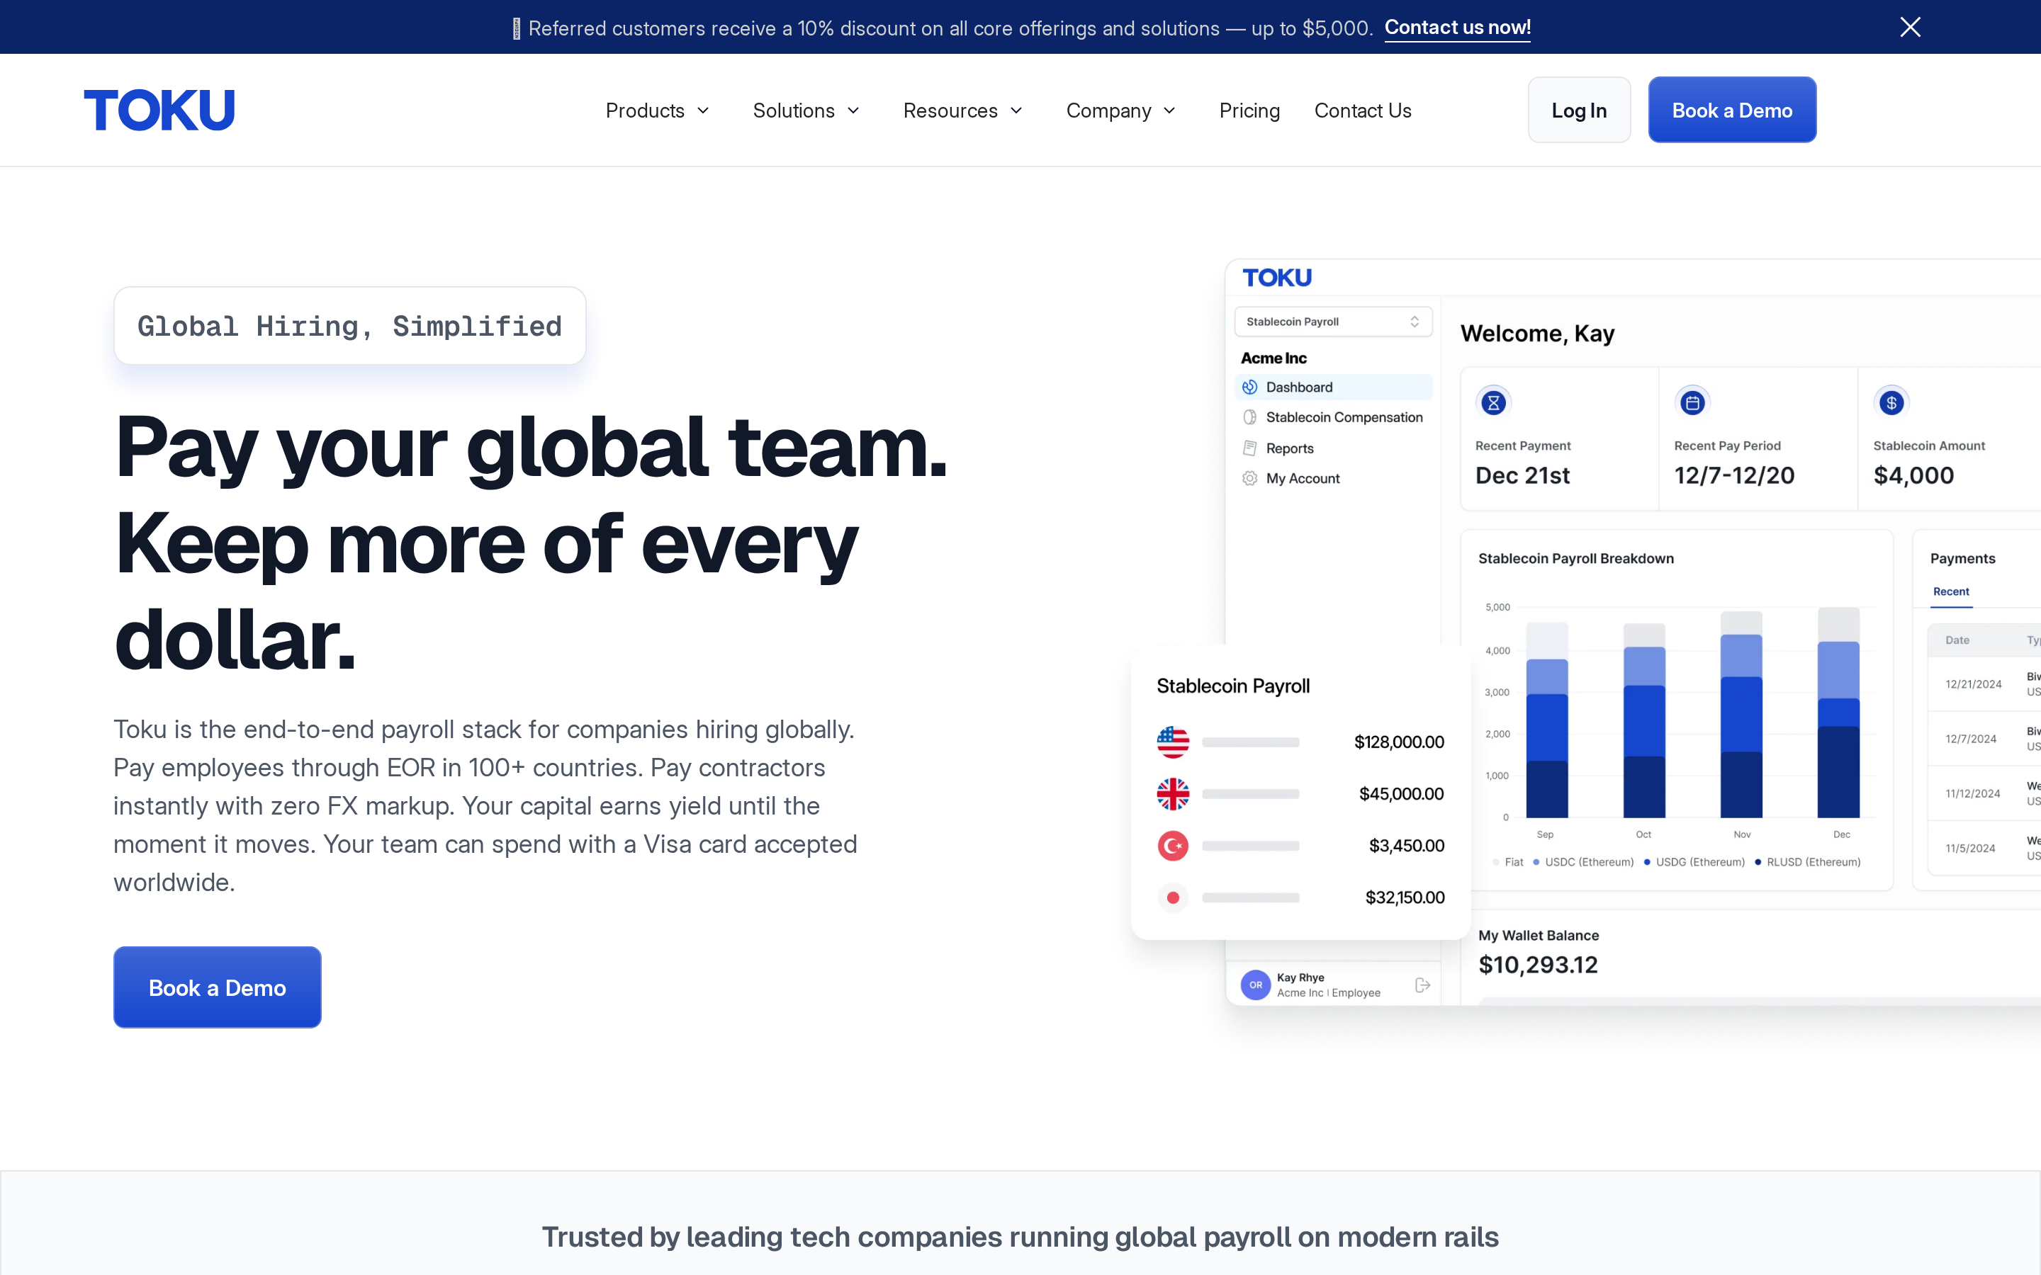Open Reports in the sidebar
The height and width of the screenshot is (1275, 2041).
(1334, 448)
